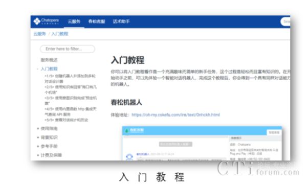This screenshot has width=307, height=184.
Task: Focus the search box in the header
Action: tap(286, 21)
